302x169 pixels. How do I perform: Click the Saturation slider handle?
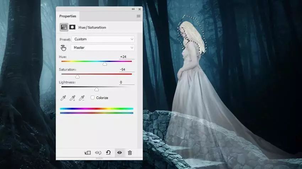click(x=77, y=77)
